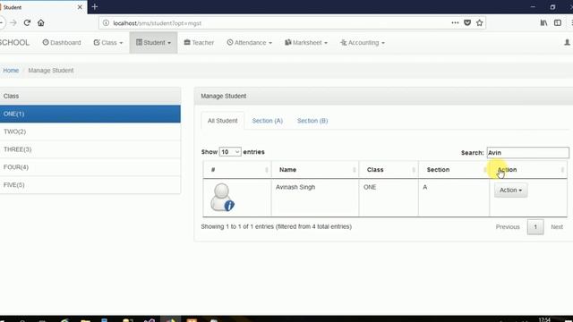Image resolution: width=573 pixels, height=322 pixels.
Task: Sort table by the Action column header
Action: click(x=528, y=170)
